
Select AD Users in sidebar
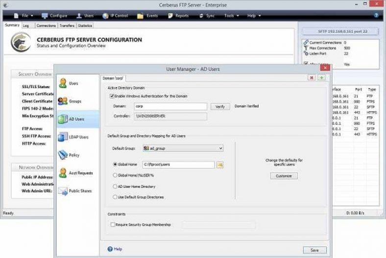tap(77, 119)
